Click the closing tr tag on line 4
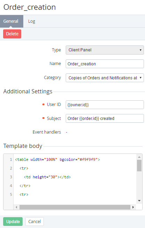The image size is (145, 228). point(25,186)
